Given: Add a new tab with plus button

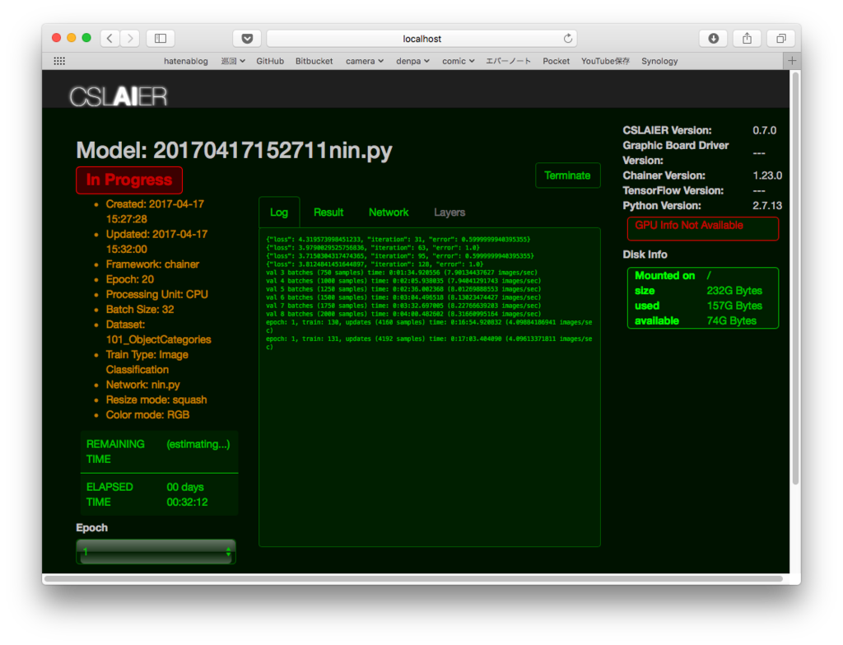Looking at the screenshot, I should coord(792,61).
